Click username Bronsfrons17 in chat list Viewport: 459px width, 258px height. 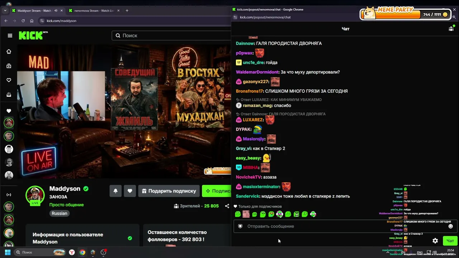coord(250,91)
